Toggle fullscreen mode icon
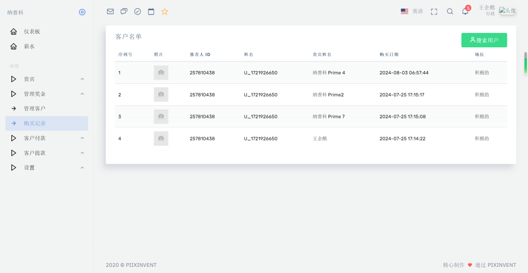The image size is (528, 273). (x=434, y=11)
